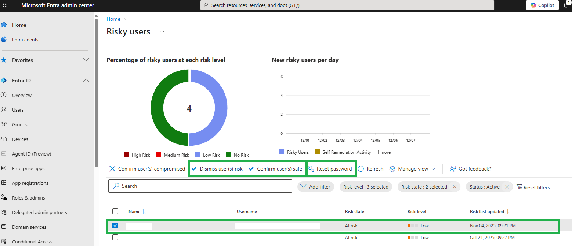Viewport: 572px width, 246px height.
Task: Click the Reset filters funnel icon
Action: 519,187
